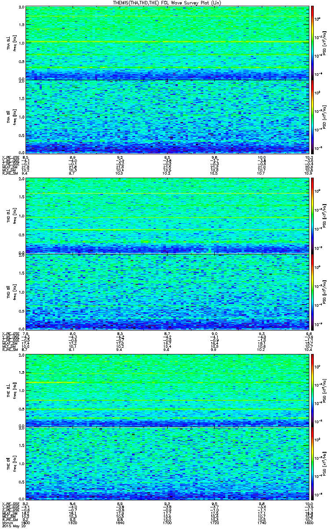Click the 1740 time tick label
330x529 pixels.
261,523
